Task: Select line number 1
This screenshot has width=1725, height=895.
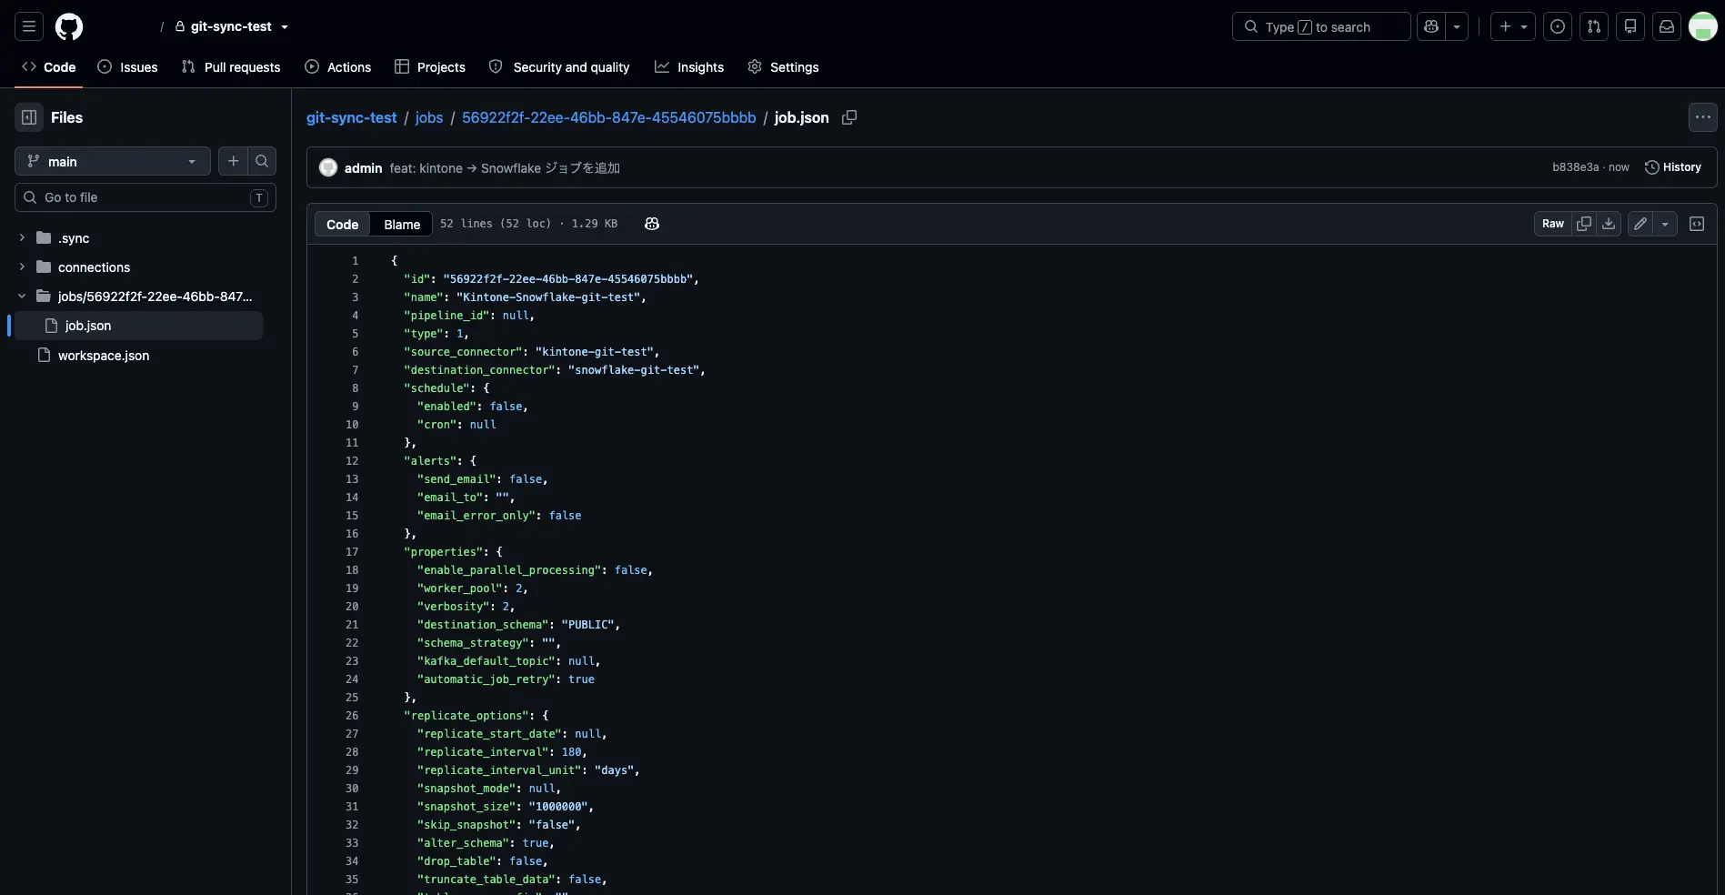Action: tap(356, 261)
